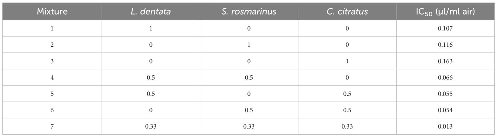Image resolution: width=497 pixels, height=137 pixels.
Task: Select the IC50 value 0.013
Action: tap(446, 127)
